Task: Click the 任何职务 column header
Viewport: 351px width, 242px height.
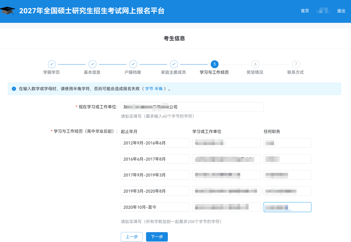Action: tap(272, 132)
